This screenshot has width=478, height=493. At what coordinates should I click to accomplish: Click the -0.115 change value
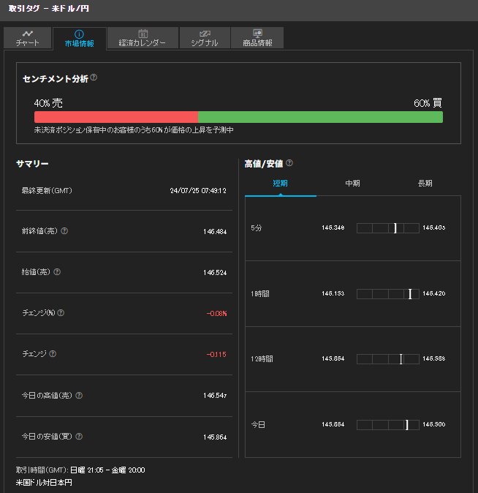pyautogui.click(x=216, y=354)
